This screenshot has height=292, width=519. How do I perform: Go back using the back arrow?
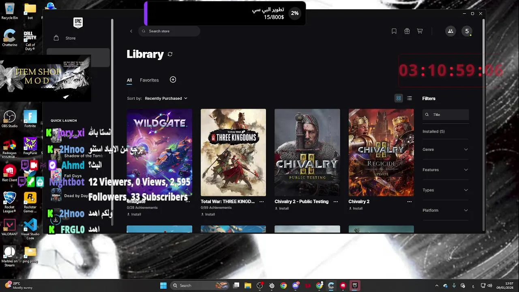click(131, 31)
